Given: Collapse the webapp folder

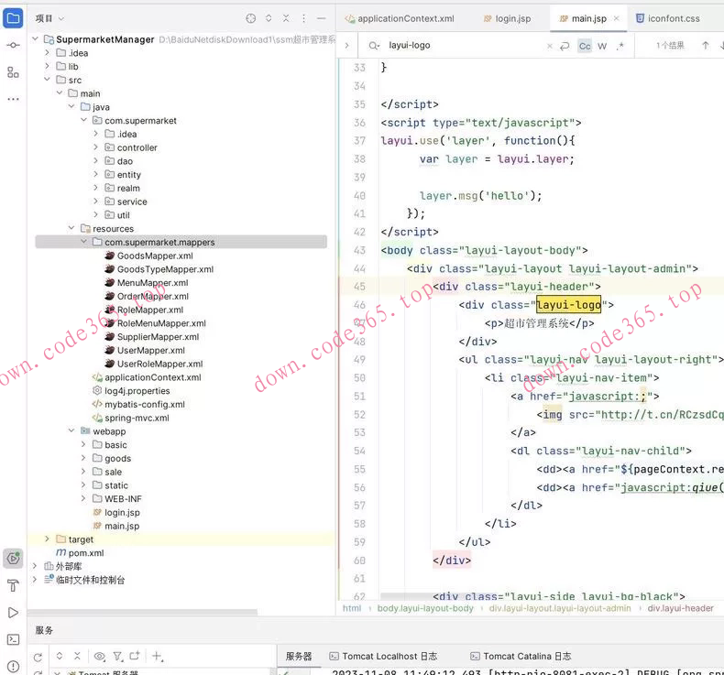Looking at the screenshot, I should pyautogui.click(x=72, y=431).
